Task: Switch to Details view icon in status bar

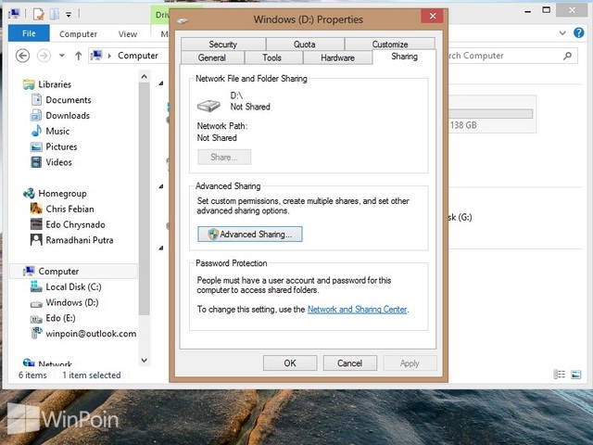Action: click(x=559, y=375)
